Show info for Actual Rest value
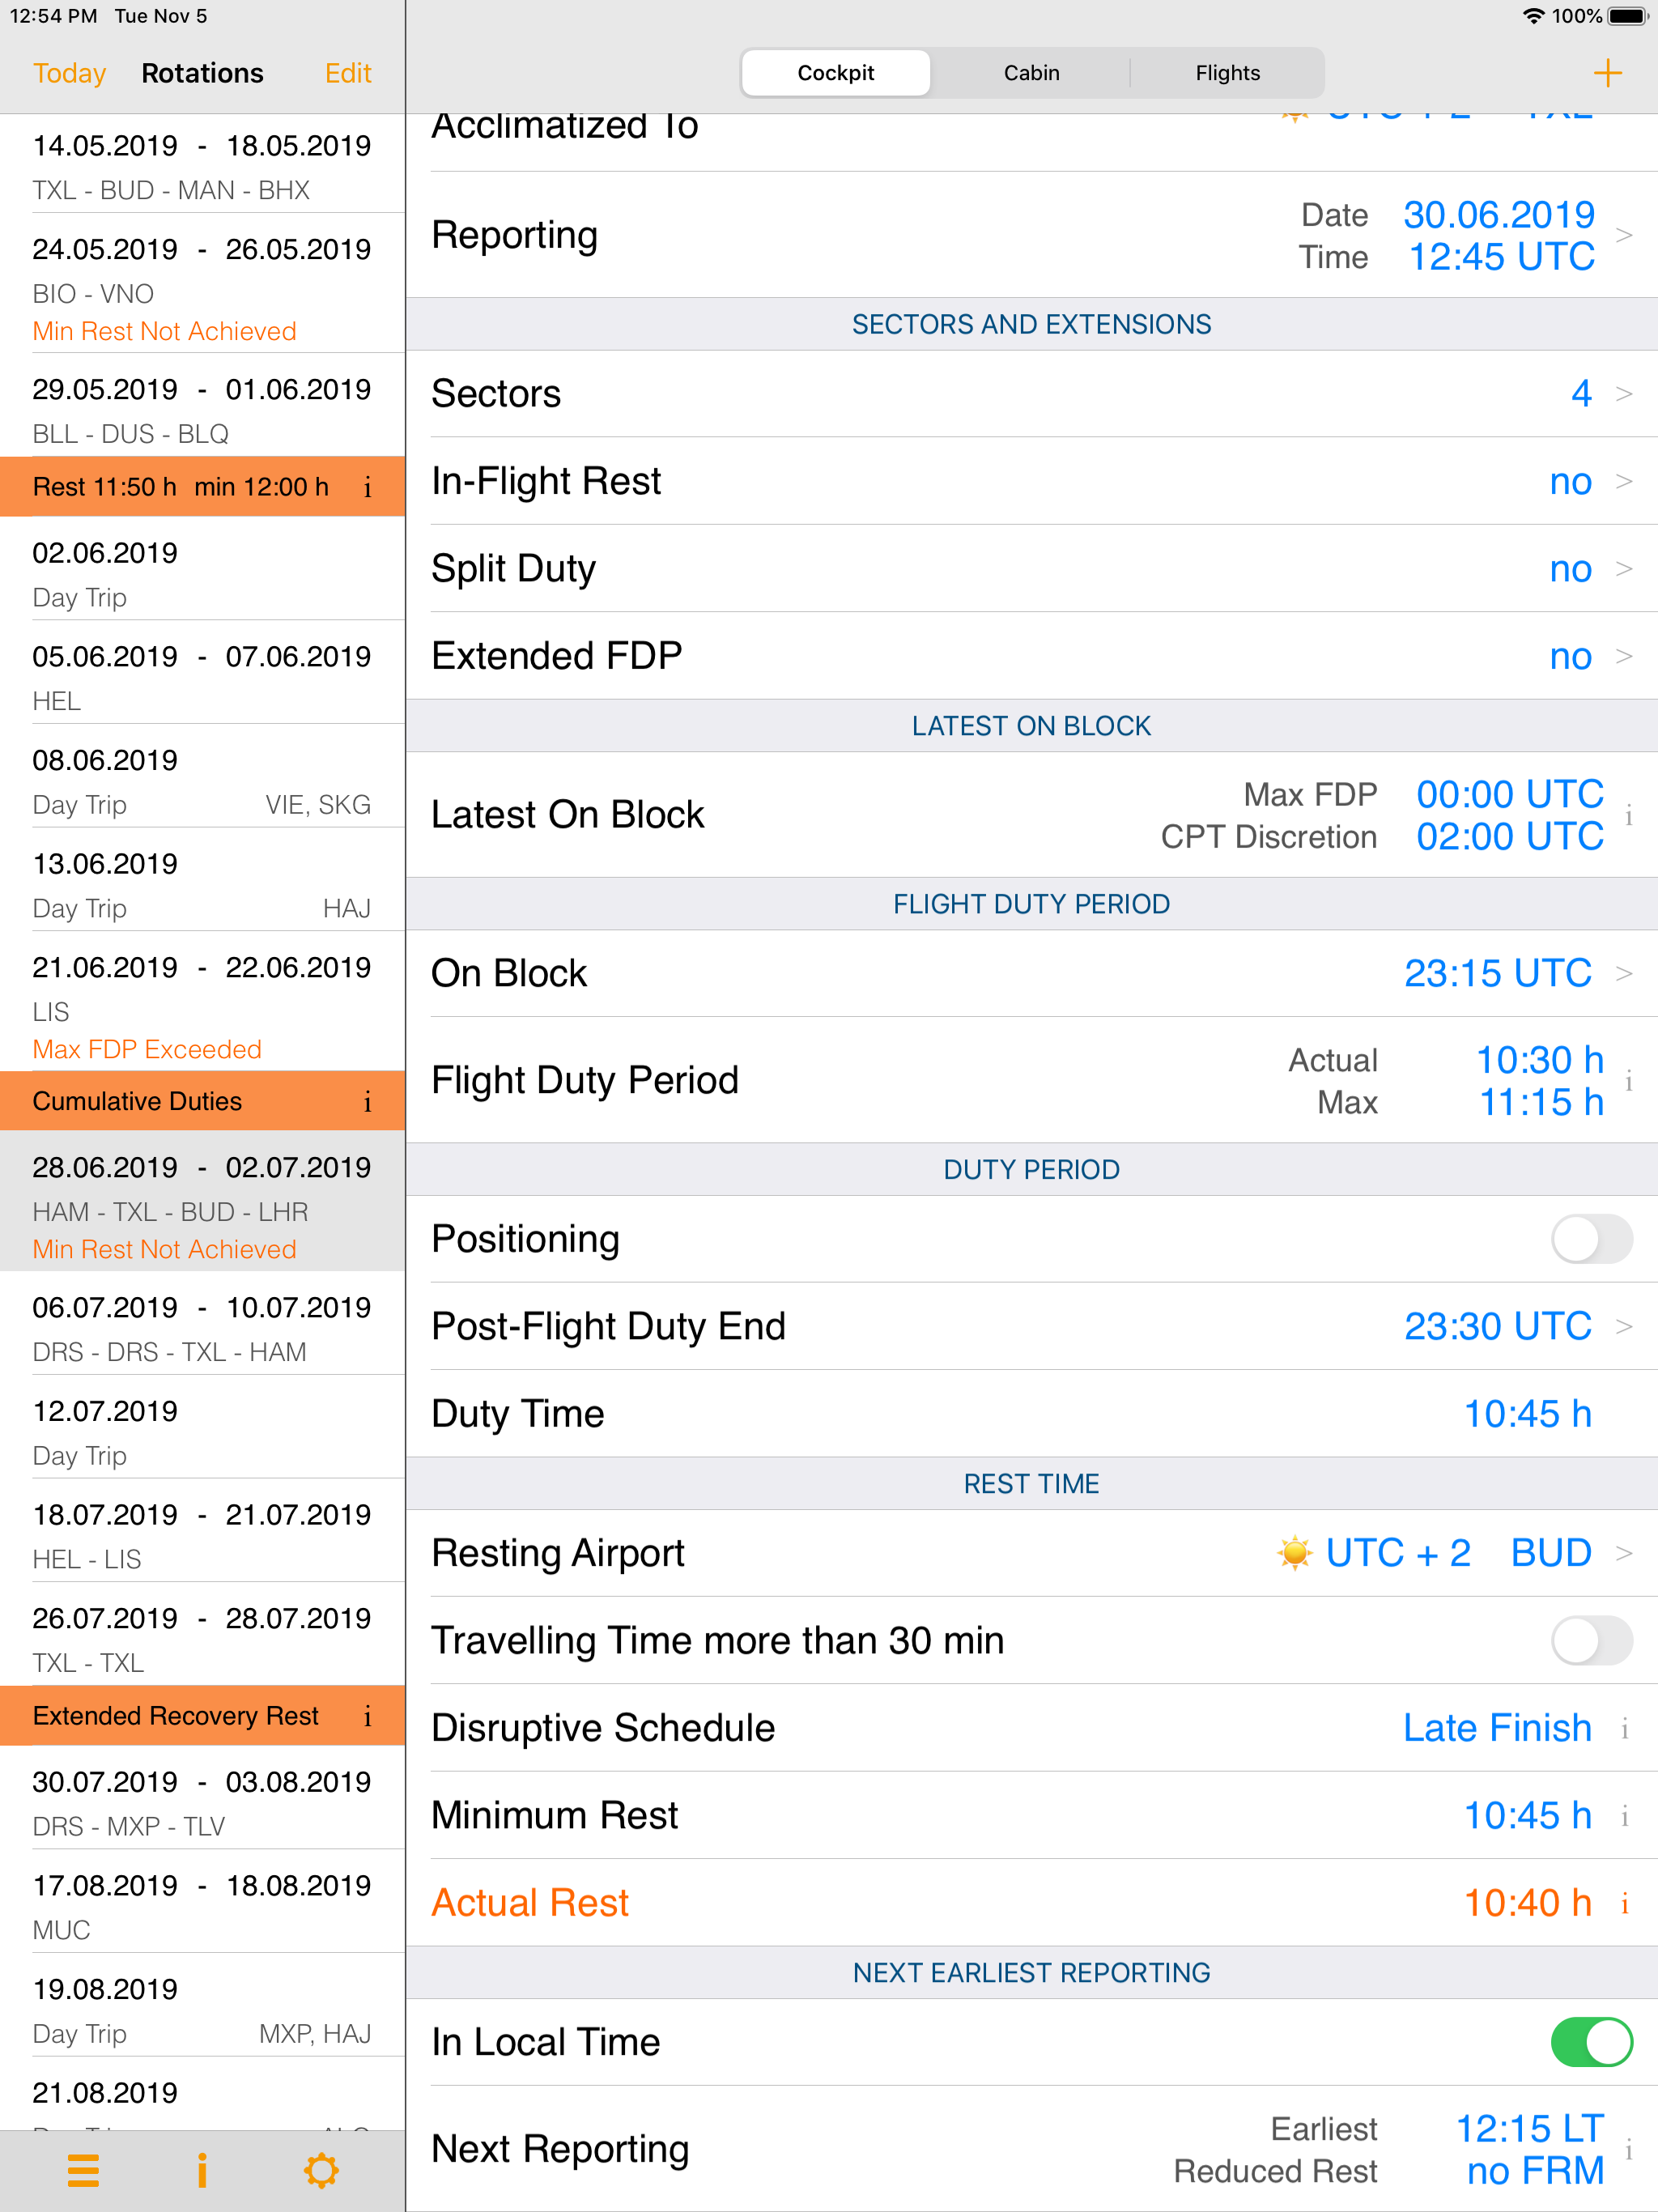The height and width of the screenshot is (2212, 1658). click(x=1625, y=1903)
